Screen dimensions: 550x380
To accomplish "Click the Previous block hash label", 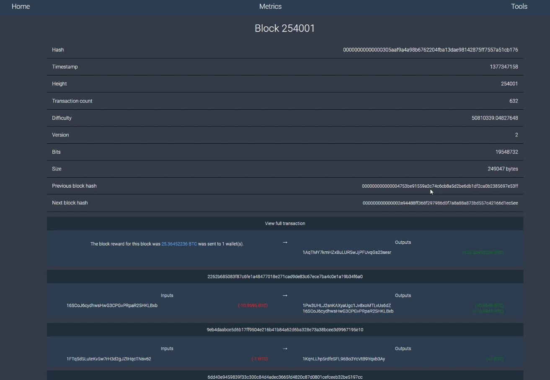I will [x=74, y=186].
